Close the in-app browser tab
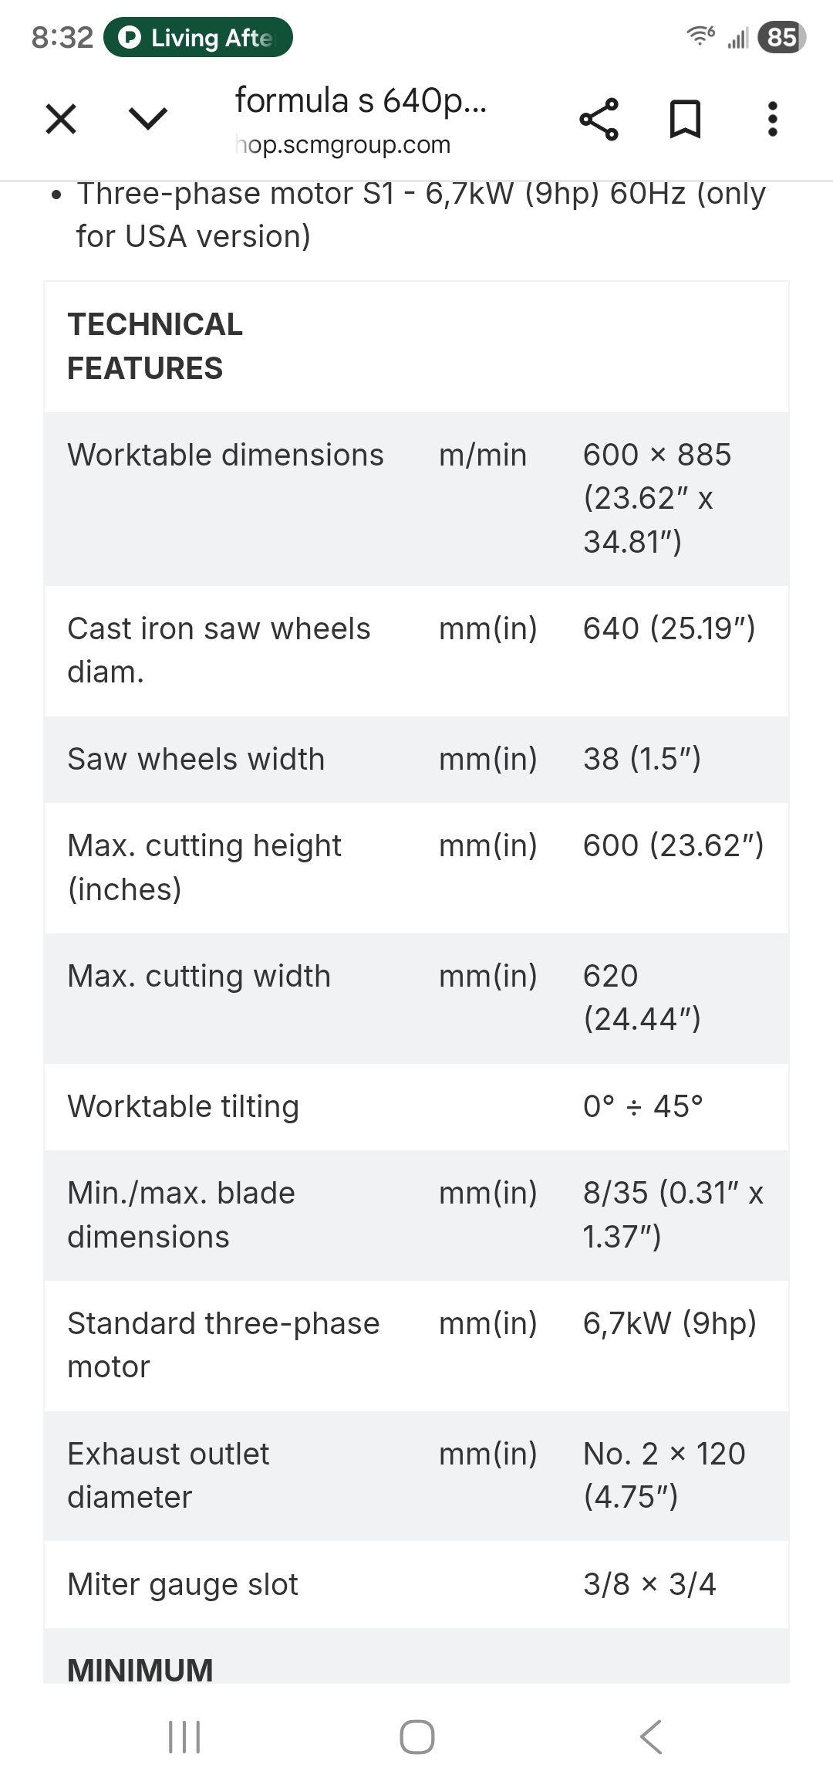This screenshot has width=833, height=1788. click(x=61, y=119)
